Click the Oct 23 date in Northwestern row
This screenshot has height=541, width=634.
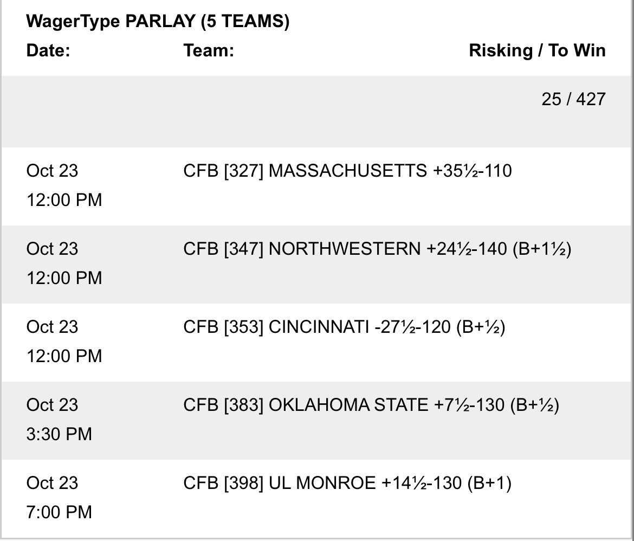(x=52, y=248)
